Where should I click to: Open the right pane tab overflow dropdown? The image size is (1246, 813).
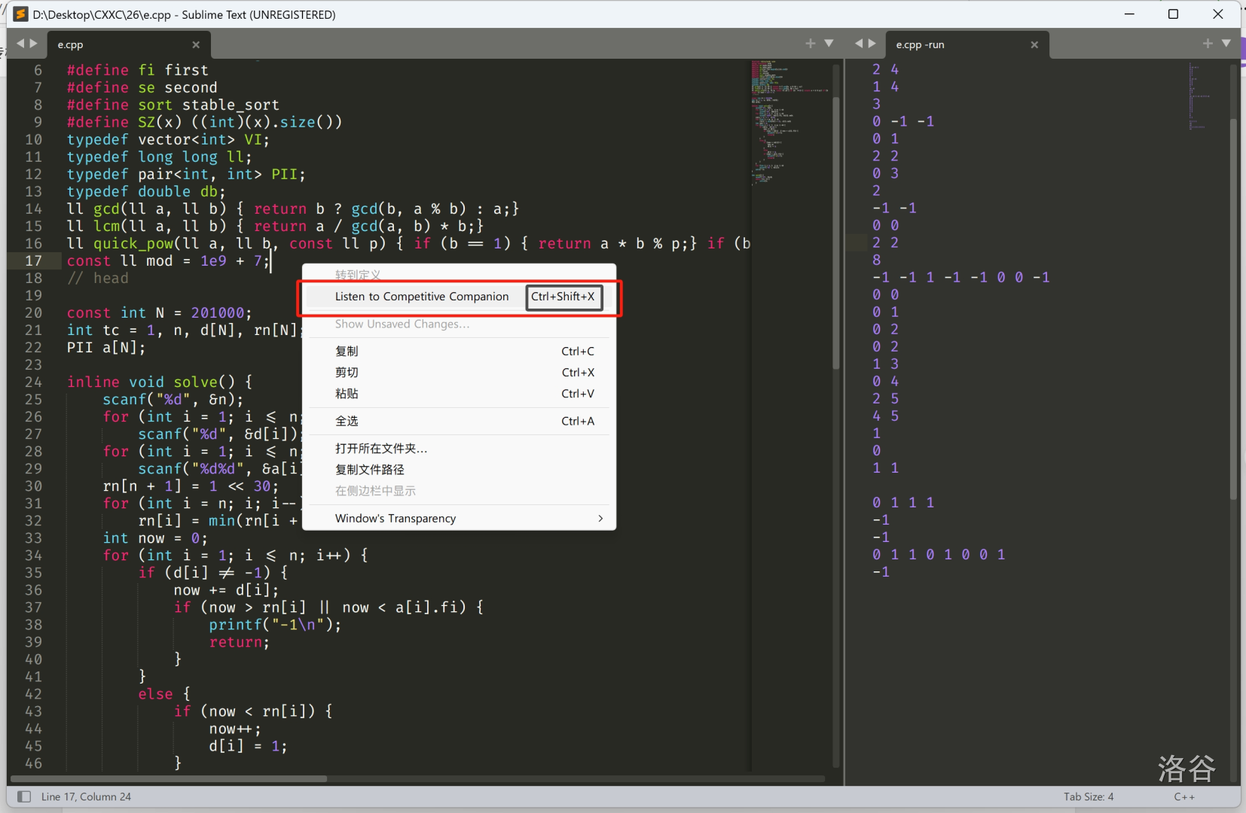coord(1227,44)
